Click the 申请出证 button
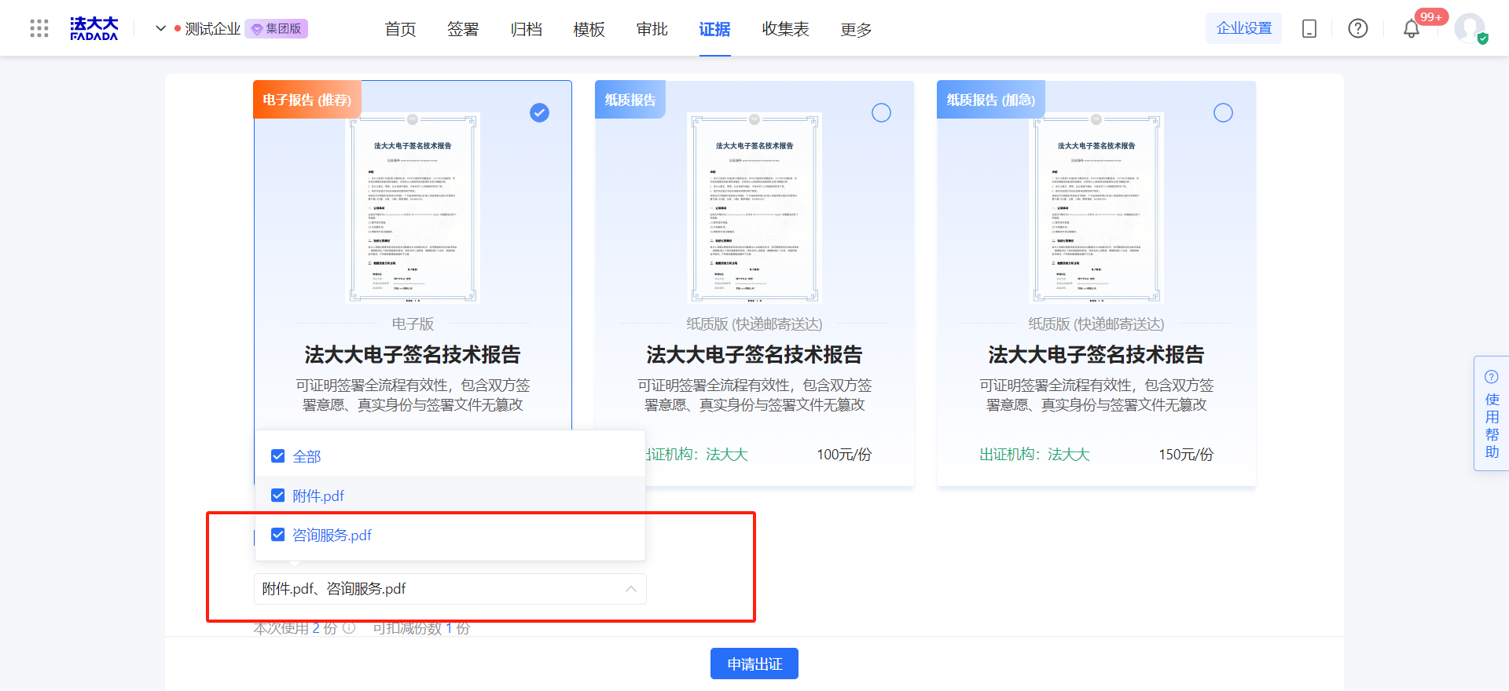The image size is (1509, 691). pos(754,664)
